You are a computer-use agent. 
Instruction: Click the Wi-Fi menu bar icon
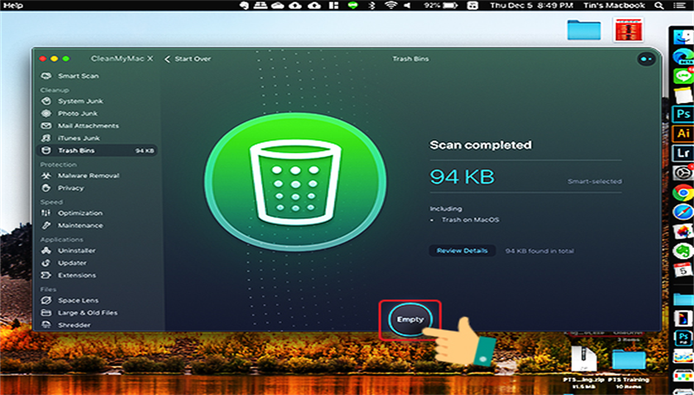tap(391, 5)
